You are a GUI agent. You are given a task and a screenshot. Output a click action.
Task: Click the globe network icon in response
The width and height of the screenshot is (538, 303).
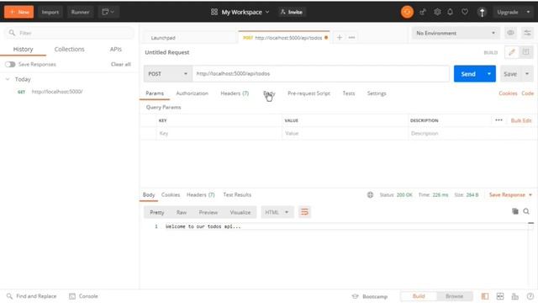click(x=370, y=194)
